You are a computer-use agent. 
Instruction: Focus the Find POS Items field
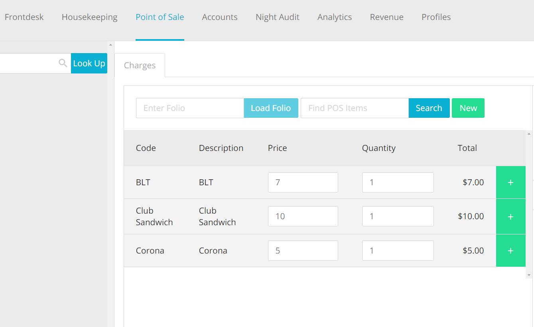click(x=355, y=108)
